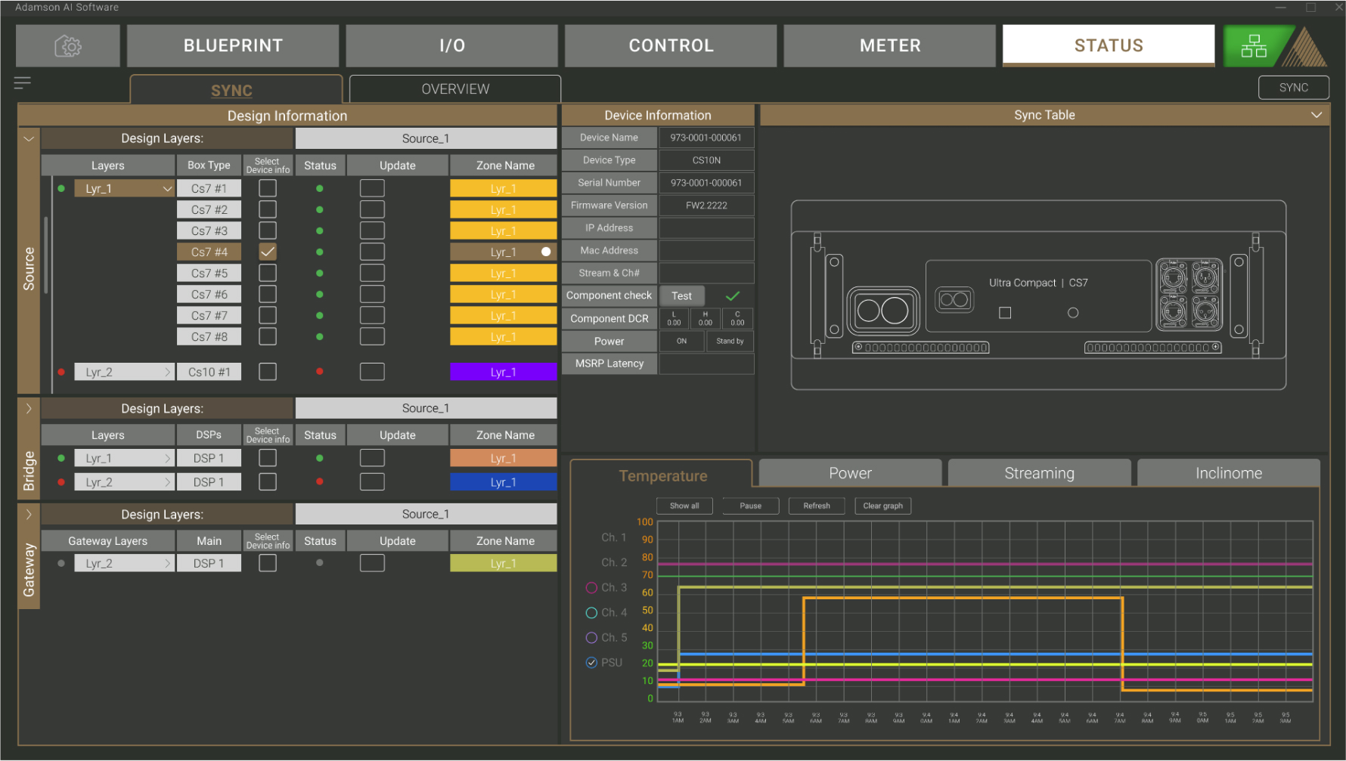This screenshot has height=761, width=1346.
Task: Click the Clear graph button
Action: click(x=882, y=506)
